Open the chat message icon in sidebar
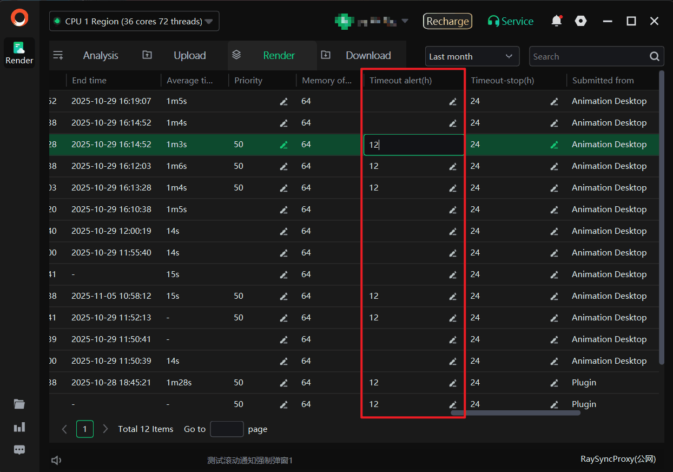673x472 pixels. 19,450
